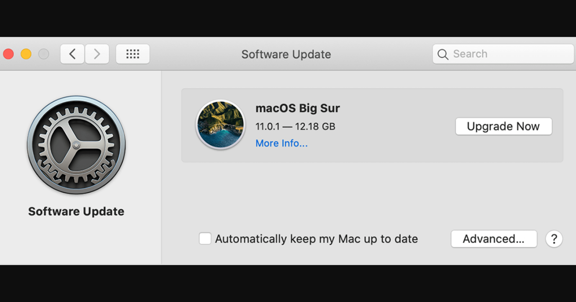This screenshot has width=576, height=302.
Task: Click the forward navigation arrow
Action: tap(97, 54)
